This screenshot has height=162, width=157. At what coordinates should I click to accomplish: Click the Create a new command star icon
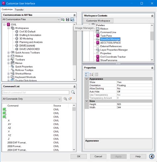click(x=70, y=99)
